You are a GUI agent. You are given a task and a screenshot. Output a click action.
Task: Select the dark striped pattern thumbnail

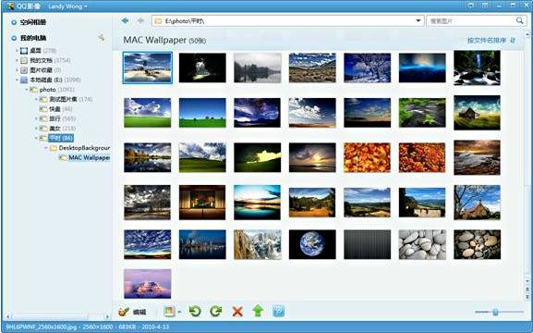click(367, 244)
